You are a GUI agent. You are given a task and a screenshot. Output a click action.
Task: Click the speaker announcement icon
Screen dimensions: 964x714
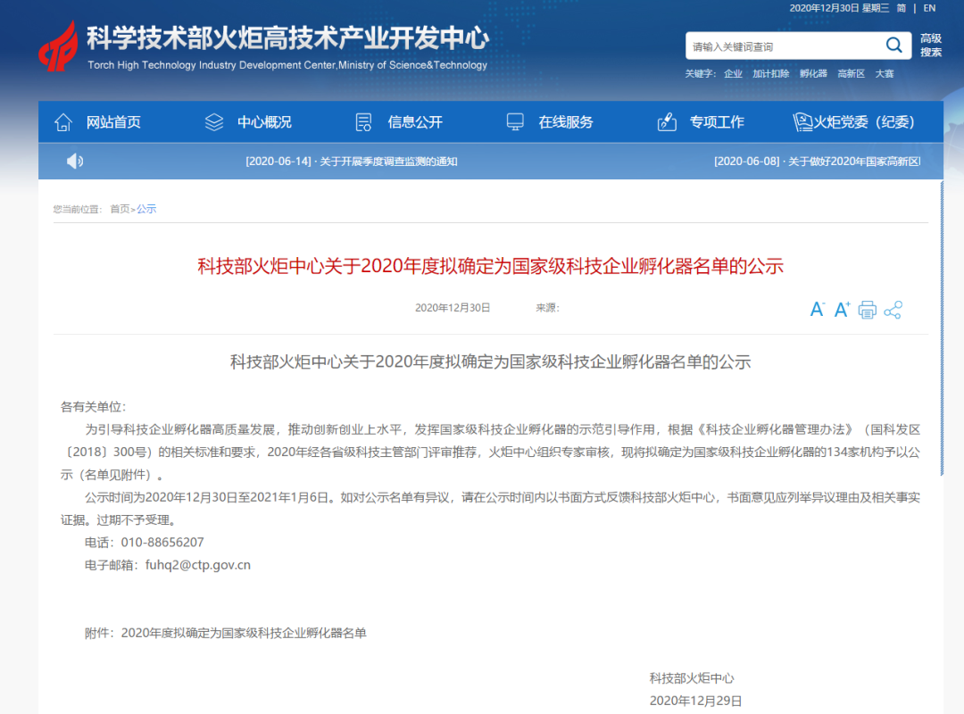coord(75,162)
